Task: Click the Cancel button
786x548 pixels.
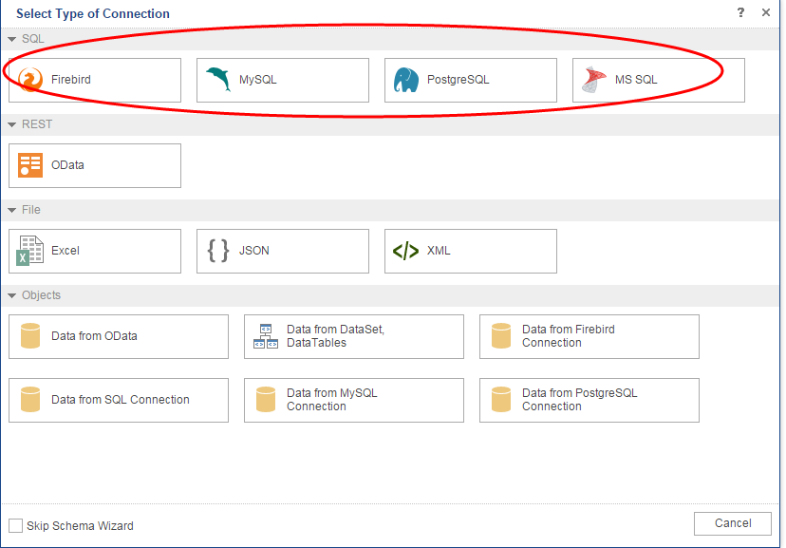Action: (732, 523)
